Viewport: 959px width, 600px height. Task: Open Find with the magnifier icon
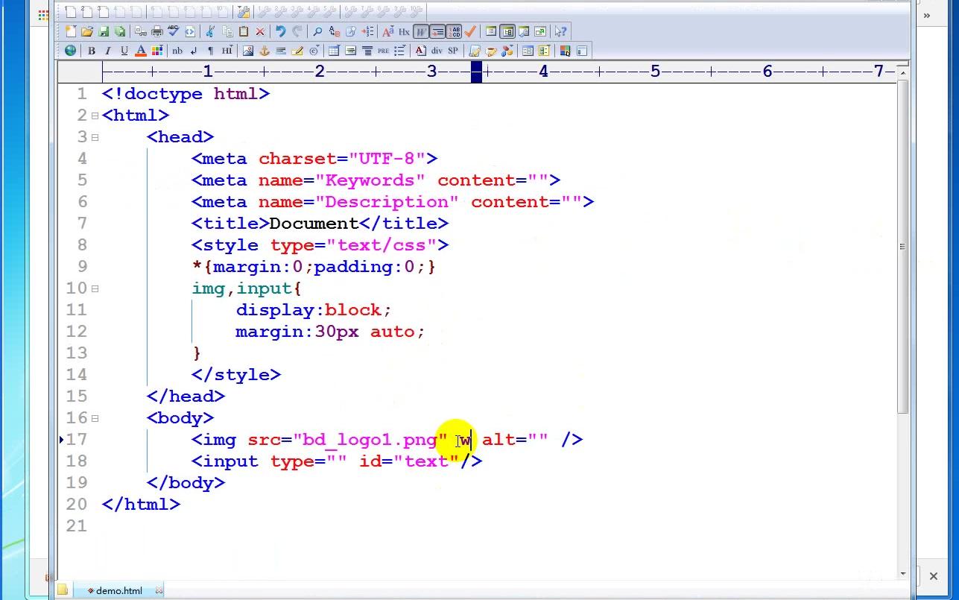pyautogui.click(x=317, y=31)
